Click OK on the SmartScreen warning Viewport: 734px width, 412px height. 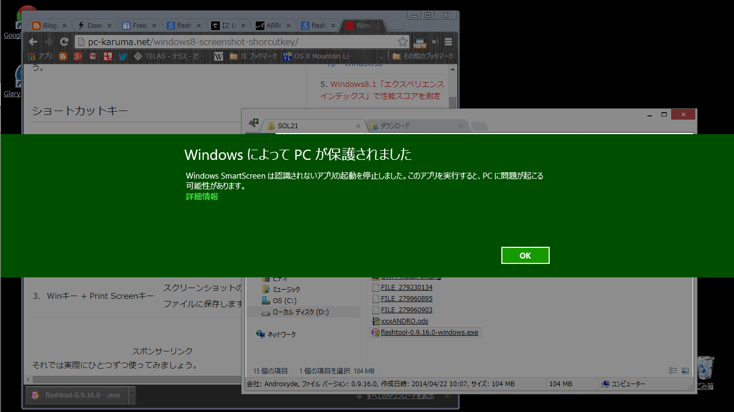point(525,255)
